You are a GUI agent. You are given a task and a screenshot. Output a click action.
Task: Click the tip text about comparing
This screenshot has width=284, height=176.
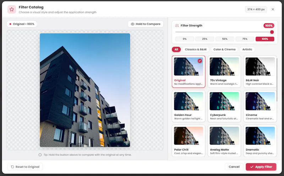(x=87, y=155)
